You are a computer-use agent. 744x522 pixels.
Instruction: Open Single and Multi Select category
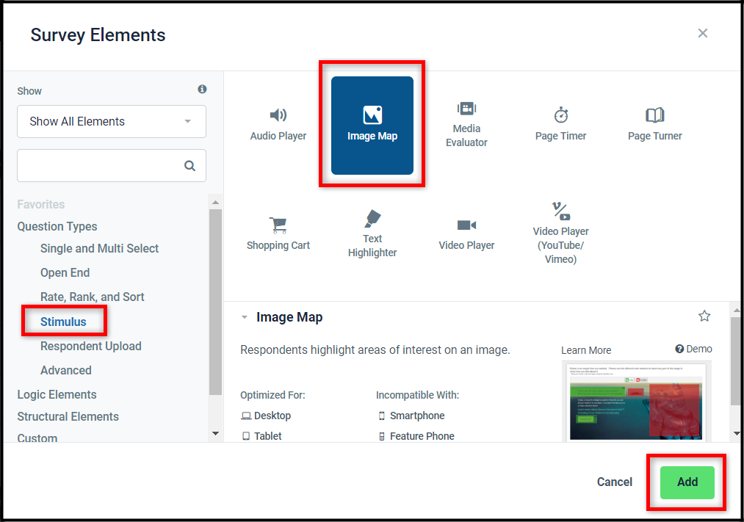pyautogui.click(x=99, y=248)
